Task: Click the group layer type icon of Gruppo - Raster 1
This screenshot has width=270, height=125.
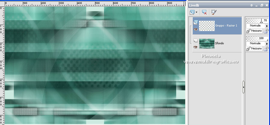Action: point(195,22)
